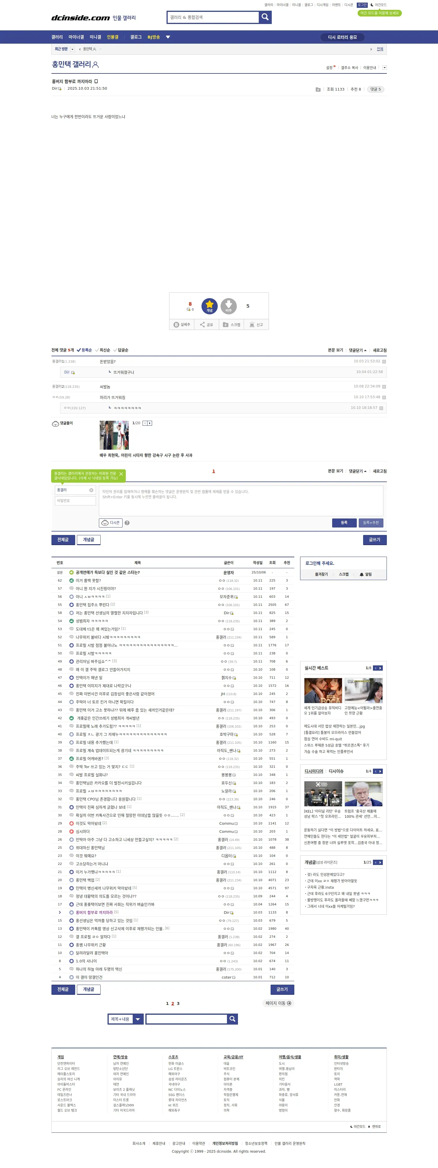Click the scrap folder icon next to 조회 1133
Image resolution: width=438 pixels, height=1168 pixels.
(x=318, y=89)
